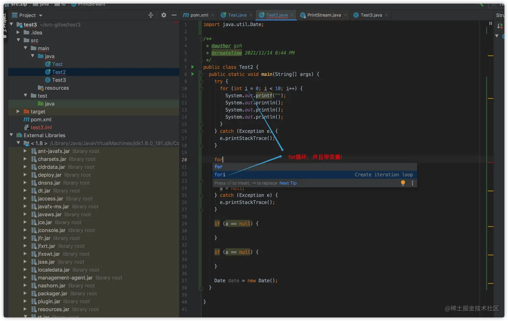The image size is (508, 321).
Task: Click pom.xml Maven file icon in tree
Action: tap(26, 119)
